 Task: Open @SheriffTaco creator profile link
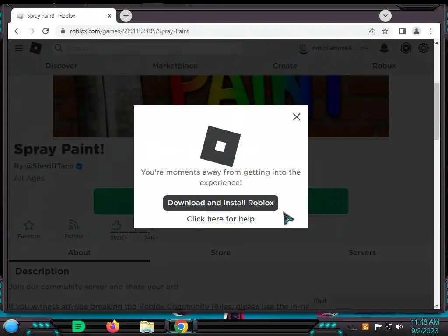pyautogui.click(x=49, y=166)
